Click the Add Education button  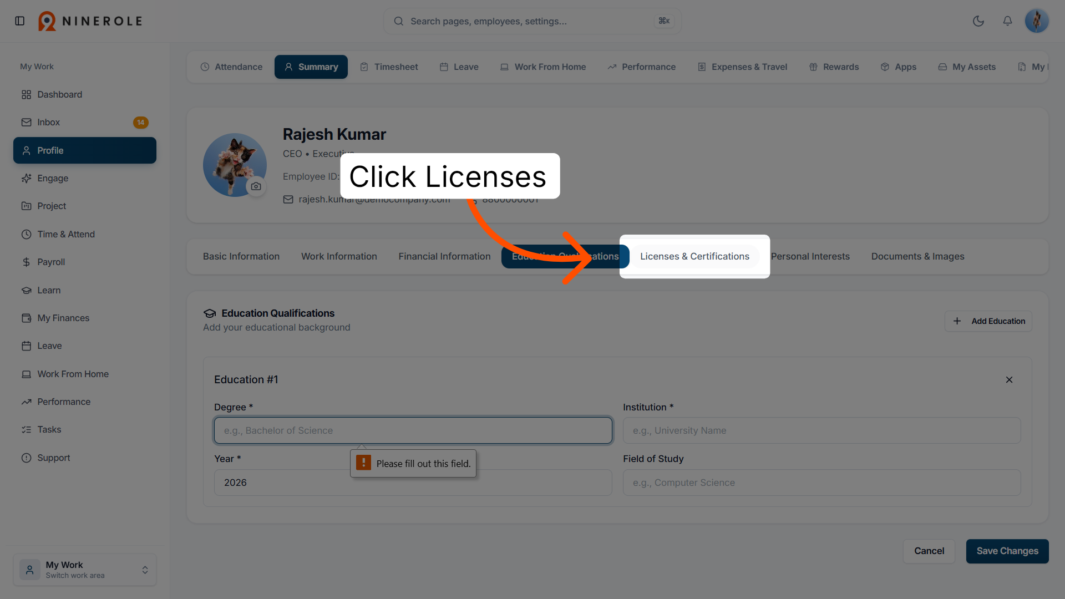(988, 321)
